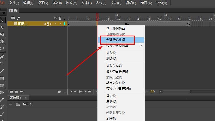Step forward one frame
This screenshot has width=215, height=121.
tap(85, 92)
